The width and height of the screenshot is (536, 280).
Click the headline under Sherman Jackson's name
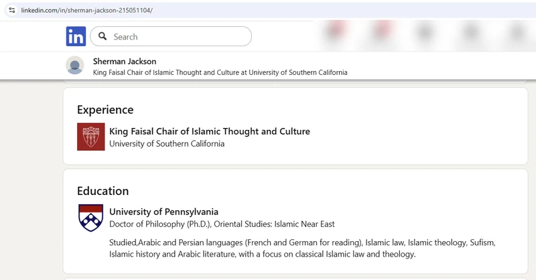point(220,72)
